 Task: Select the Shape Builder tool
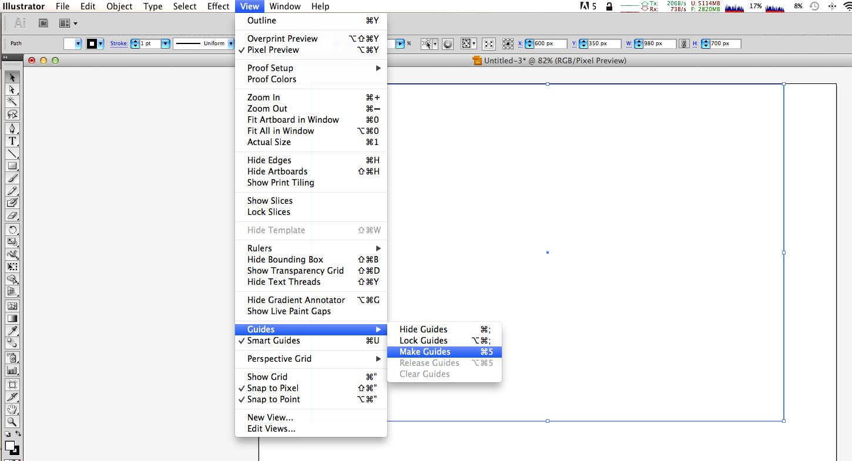tap(12, 279)
